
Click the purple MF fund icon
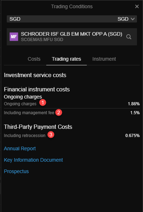(x=14, y=37)
